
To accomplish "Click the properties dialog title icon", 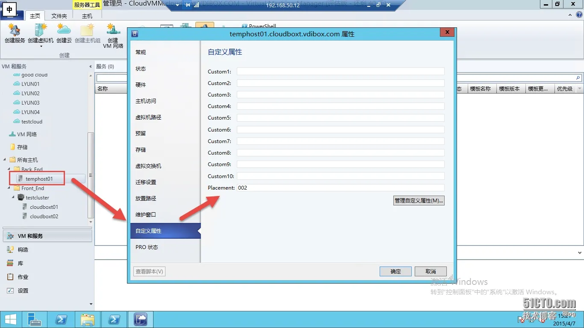I will coord(135,34).
